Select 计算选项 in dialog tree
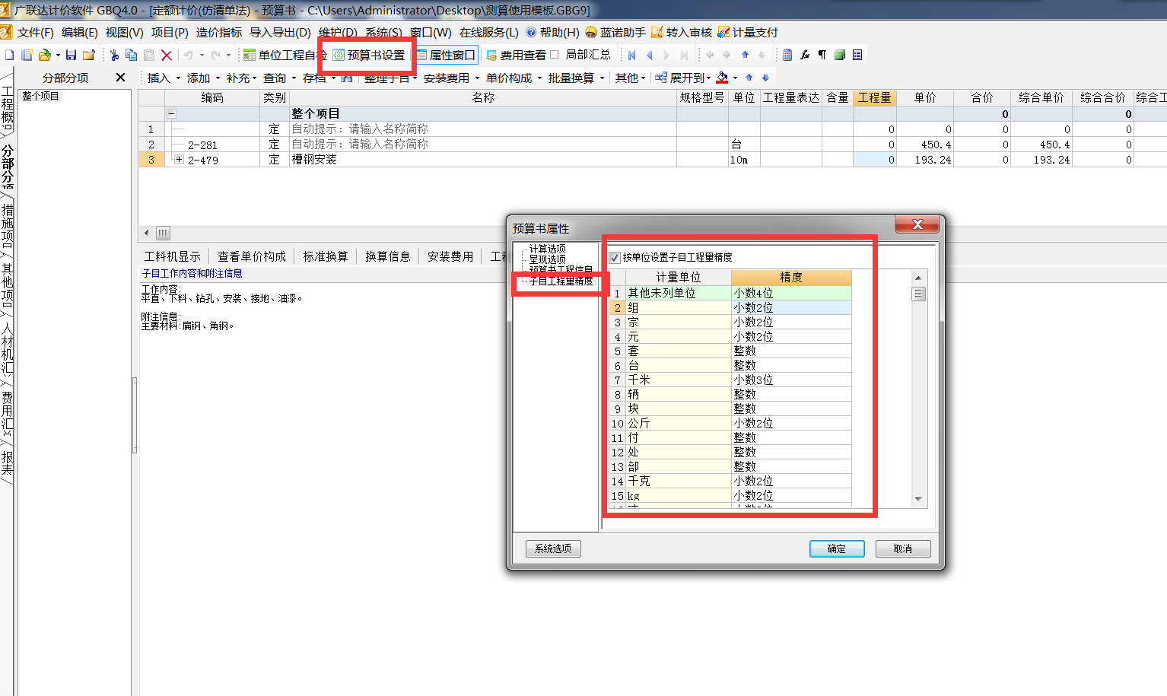This screenshot has width=1167, height=696. tap(548, 249)
